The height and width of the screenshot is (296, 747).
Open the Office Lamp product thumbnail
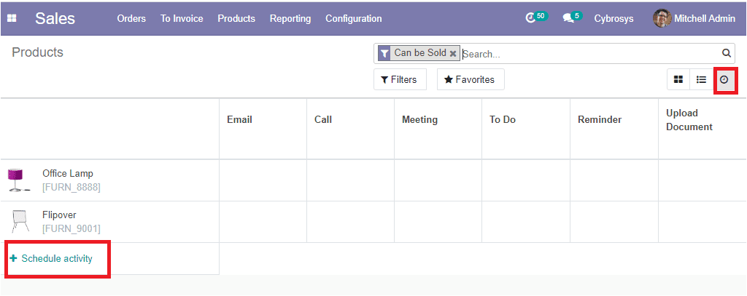[x=18, y=180]
